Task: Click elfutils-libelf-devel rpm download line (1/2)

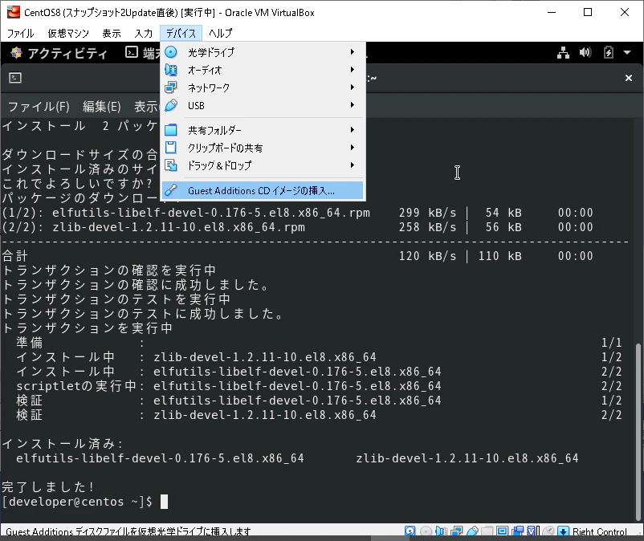Action: coord(297,213)
